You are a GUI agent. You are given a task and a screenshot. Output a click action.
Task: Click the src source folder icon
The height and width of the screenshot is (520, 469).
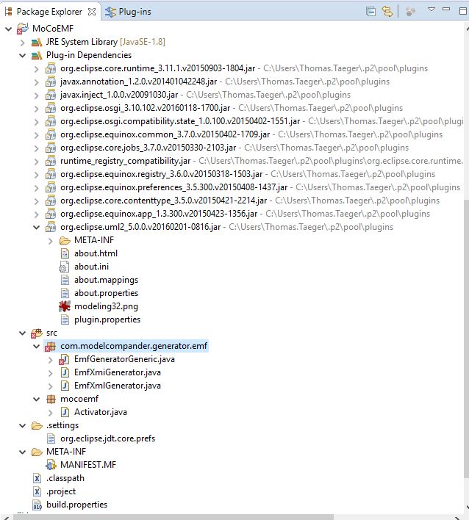click(x=37, y=333)
